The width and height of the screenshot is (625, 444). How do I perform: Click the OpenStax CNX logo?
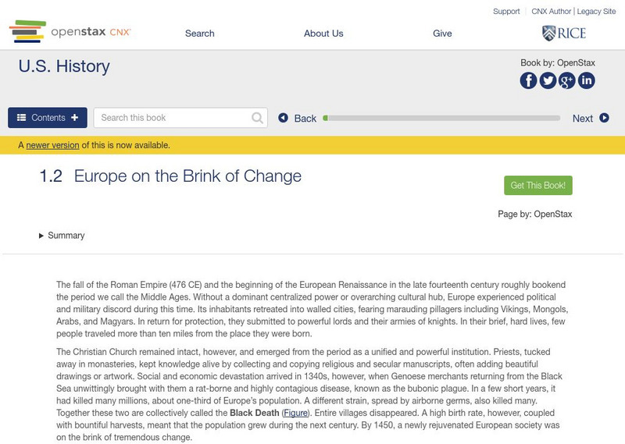[70, 32]
